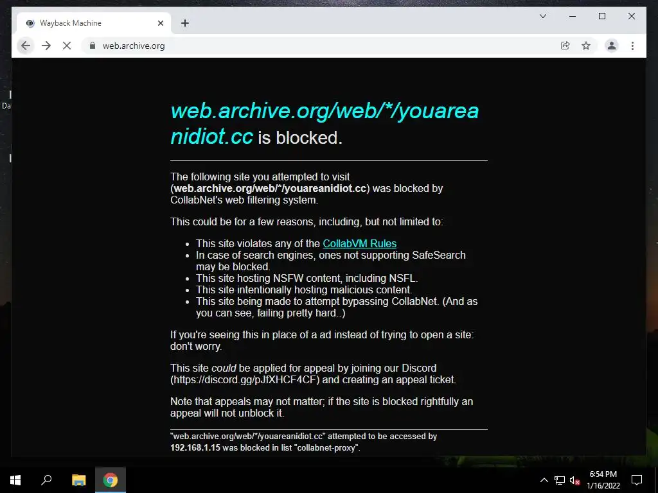Expand the tab search chevron

point(542,16)
